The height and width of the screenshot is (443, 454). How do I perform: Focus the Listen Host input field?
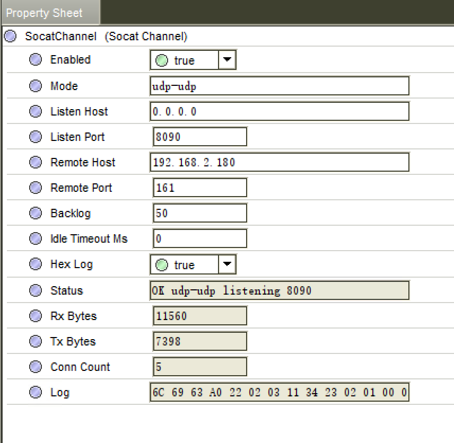pyautogui.click(x=280, y=111)
